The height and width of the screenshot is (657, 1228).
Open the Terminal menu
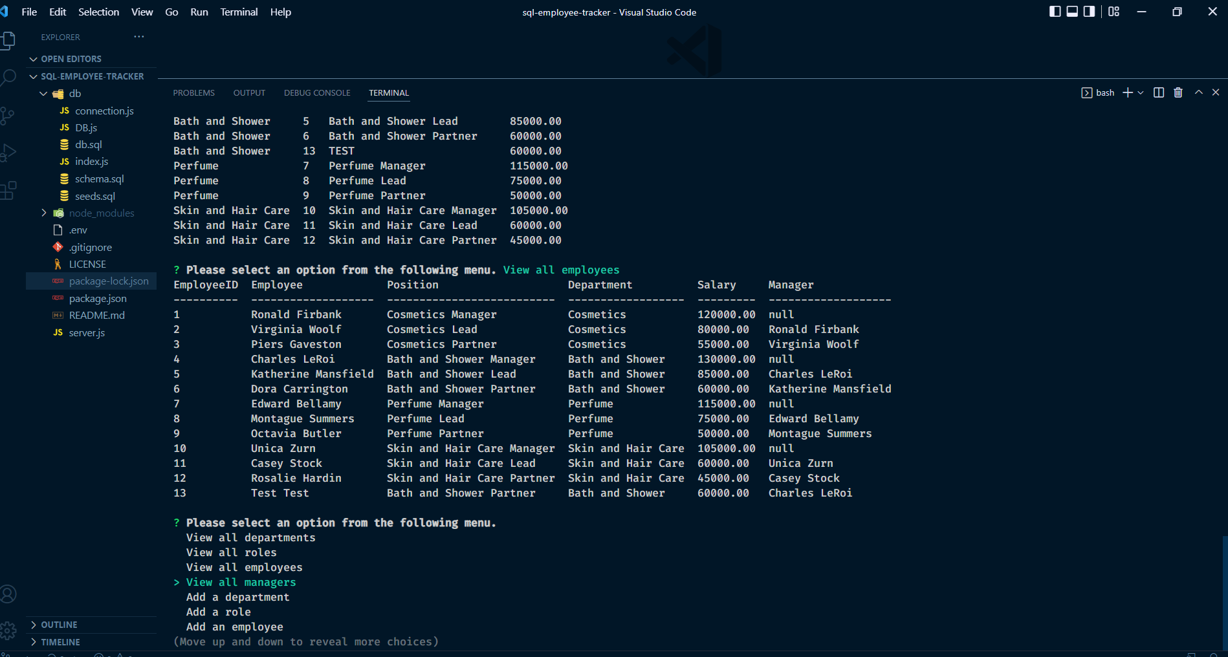tap(238, 12)
